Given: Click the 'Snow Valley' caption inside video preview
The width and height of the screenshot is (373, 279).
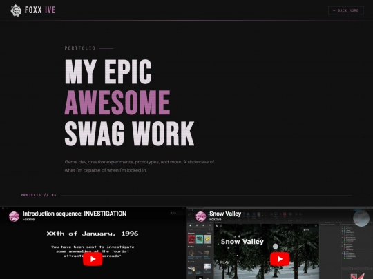Looking at the screenshot, I should 242,242.
